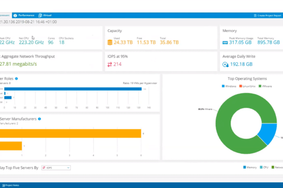Click the large orange manufacturer bar

[71, 134]
